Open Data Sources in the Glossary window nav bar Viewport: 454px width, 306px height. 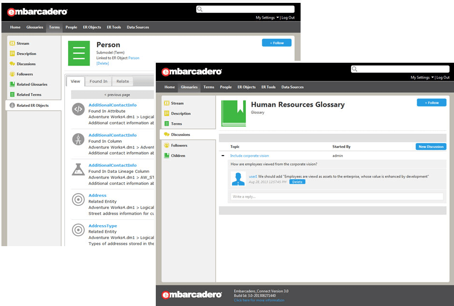click(x=292, y=87)
